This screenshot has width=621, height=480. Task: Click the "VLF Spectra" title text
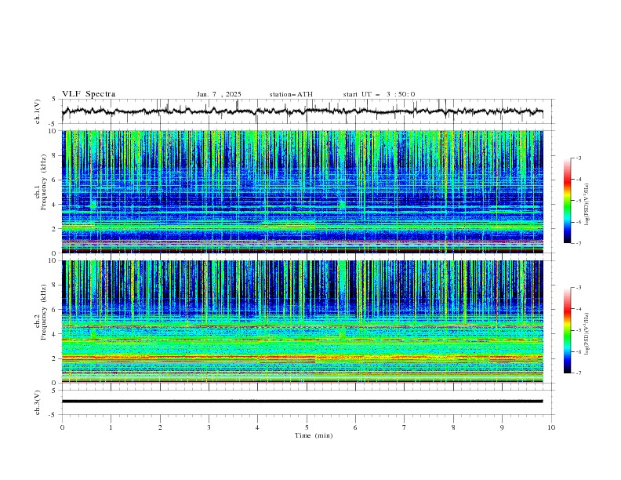(x=89, y=94)
